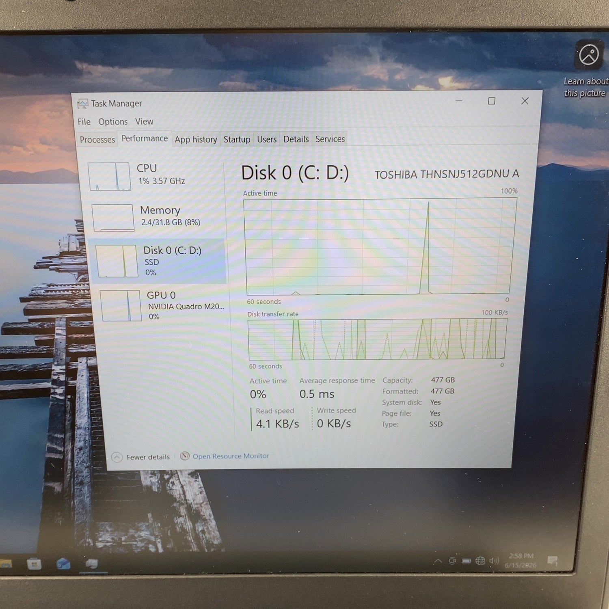Click 'Average response time' label
The height and width of the screenshot is (609, 609).
pos(337,380)
